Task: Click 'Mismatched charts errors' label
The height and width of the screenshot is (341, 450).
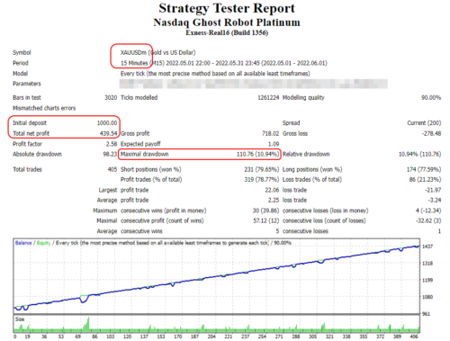Action: pyautogui.click(x=44, y=108)
